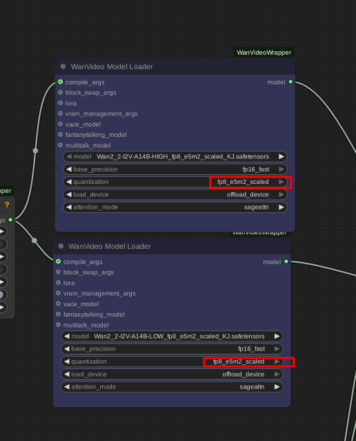The image size is (356, 441).
Task: Previous model arrow on LOW loader
Action: click(66, 337)
